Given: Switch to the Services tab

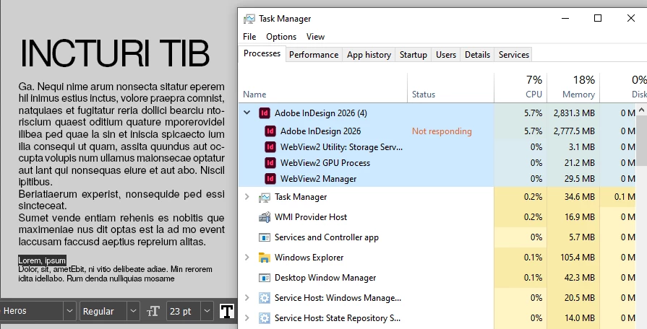Looking at the screenshot, I should (514, 55).
